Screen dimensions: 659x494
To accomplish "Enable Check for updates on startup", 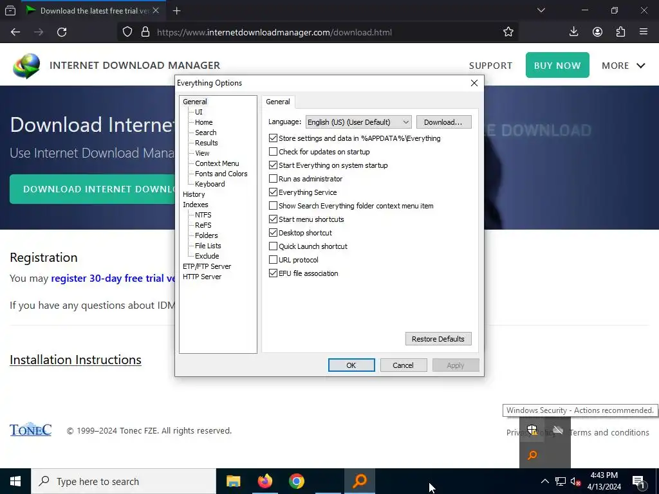I will [273, 152].
